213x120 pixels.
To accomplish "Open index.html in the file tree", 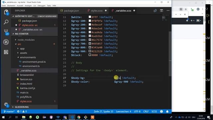I will (26, 84).
